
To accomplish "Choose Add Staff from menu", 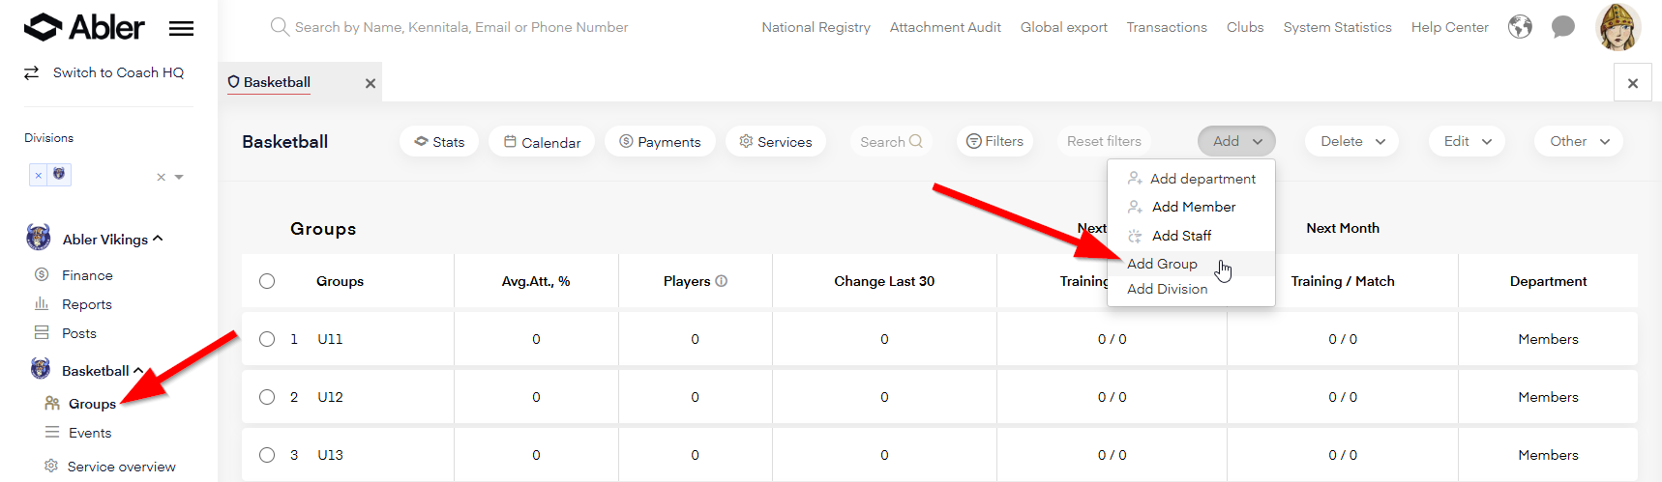I will [x=1191, y=236].
